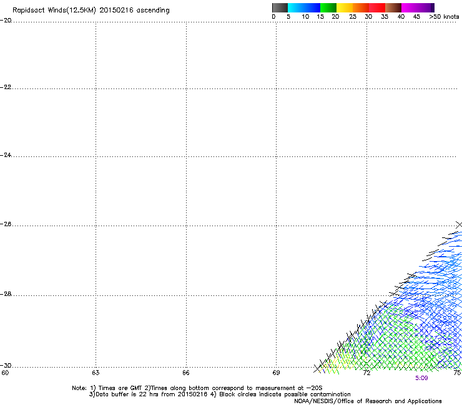Click the yellow 20-25 knots color band

click(x=345, y=7)
